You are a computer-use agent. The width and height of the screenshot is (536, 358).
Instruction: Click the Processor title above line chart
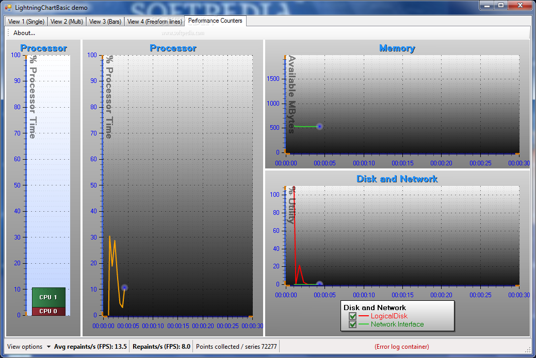[173, 48]
